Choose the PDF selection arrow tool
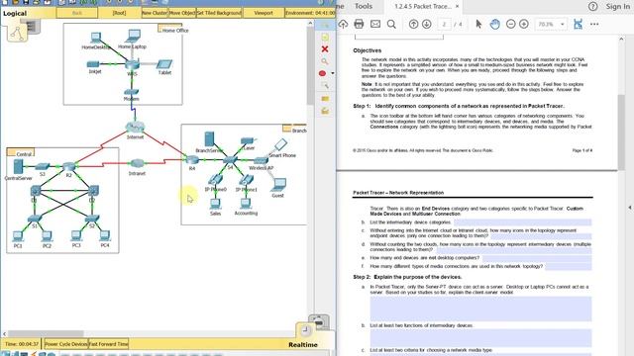This screenshot has height=356, width=634. (478, 24)
